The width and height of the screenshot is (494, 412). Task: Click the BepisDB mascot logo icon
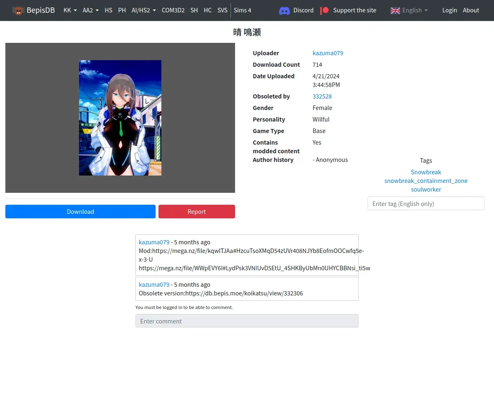coord(18,10)
